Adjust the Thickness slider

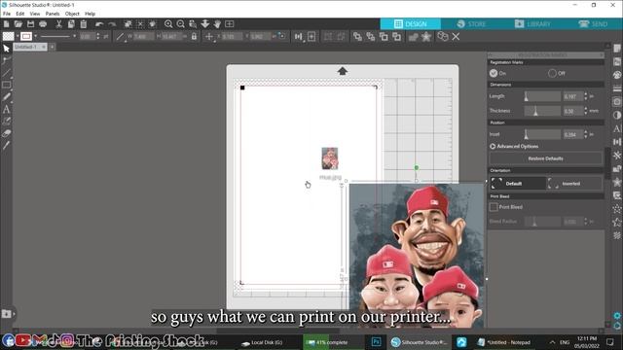tap(541, 111)
